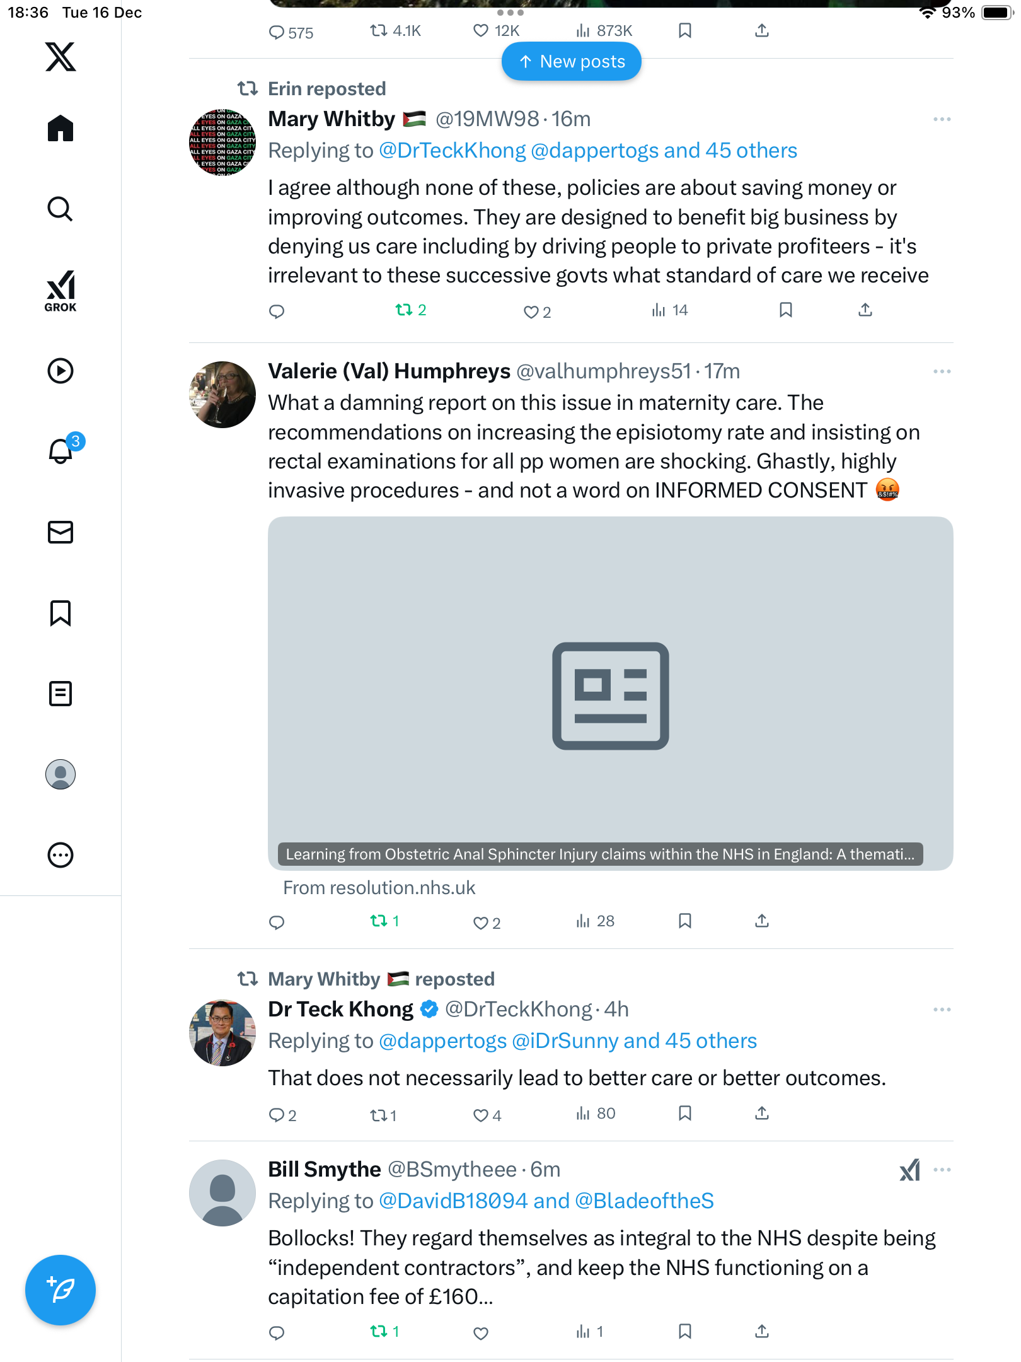The width and height of the screenshot is (1021, 1362).
Task: Open the sidebar More menu circle
Action: click(61, 855)
